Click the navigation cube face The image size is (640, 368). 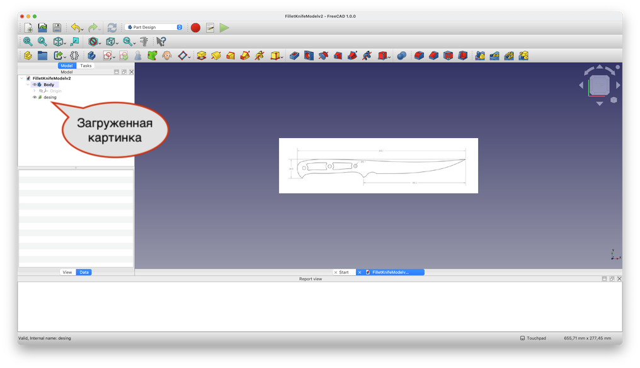600,85
